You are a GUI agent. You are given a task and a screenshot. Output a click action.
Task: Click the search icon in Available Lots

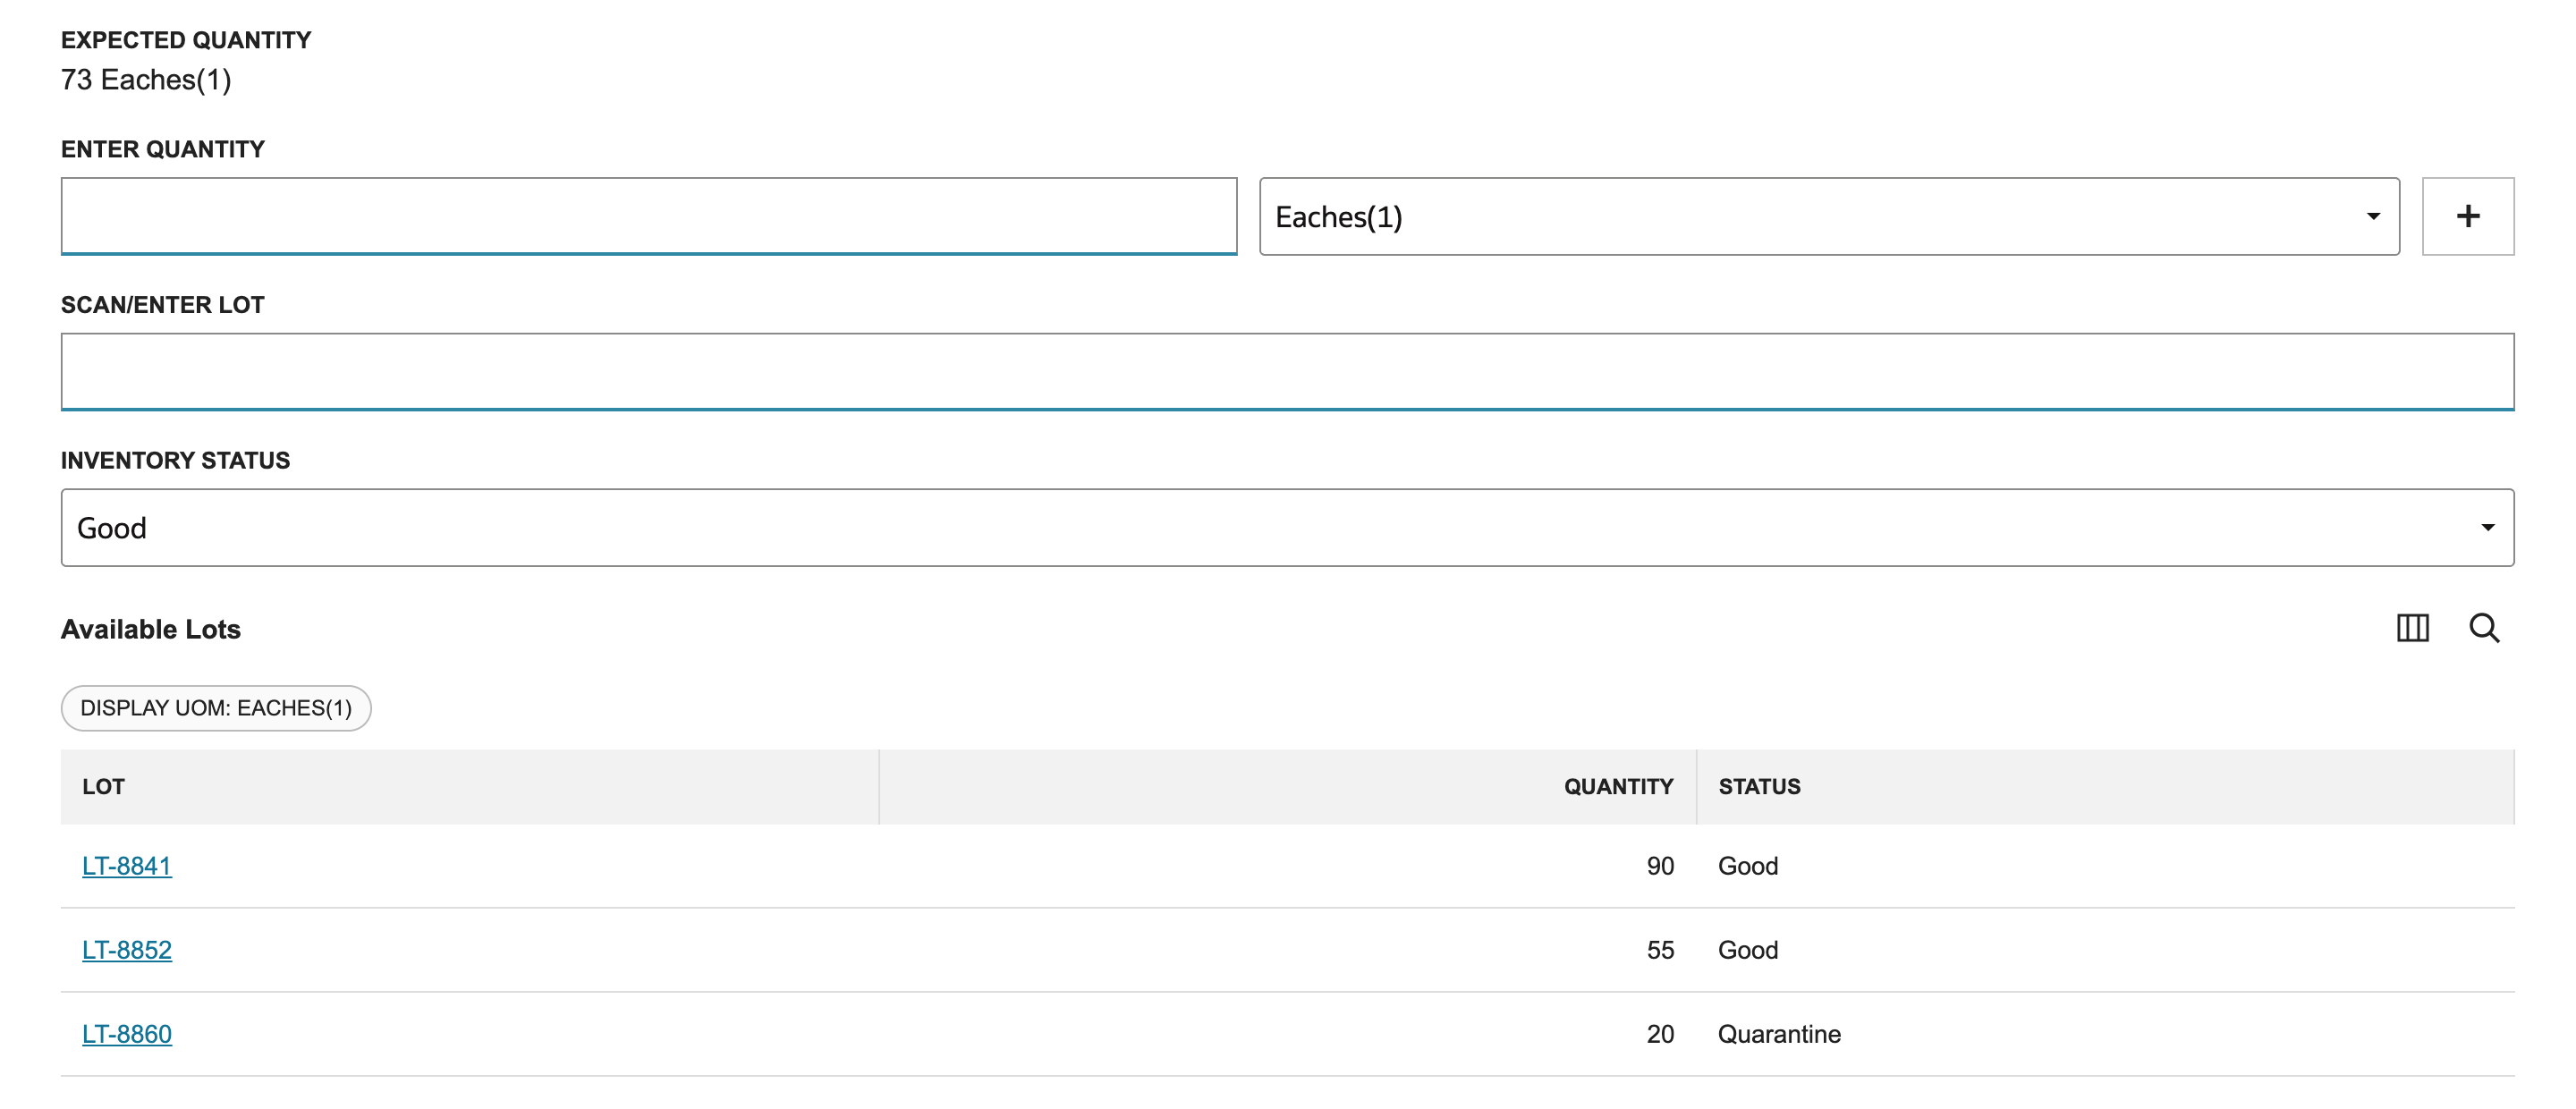[2484, 628]
